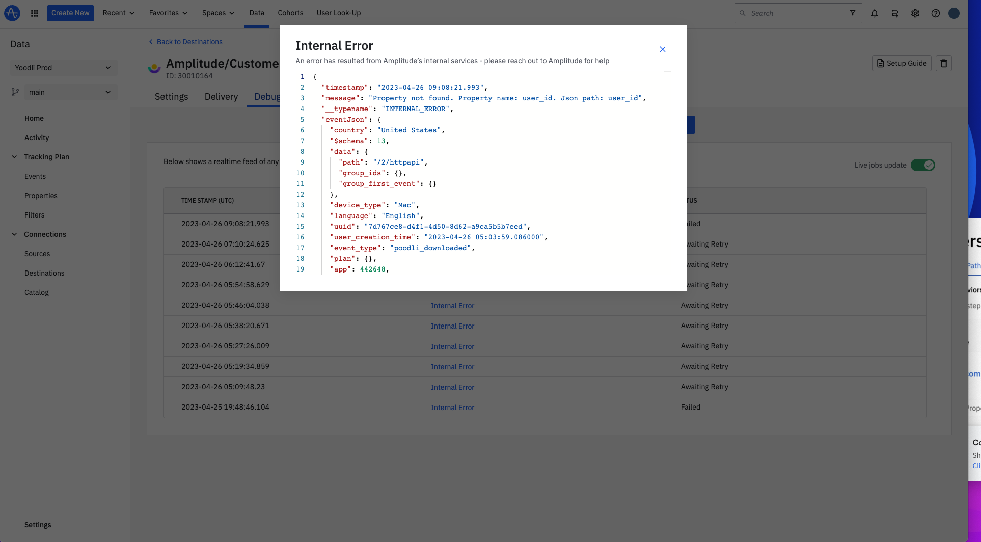This screenshot has height=542, width=981.
Task: Select the 2023-04-26 09:08:21.993 timestamp row
Action: point(225,224)
